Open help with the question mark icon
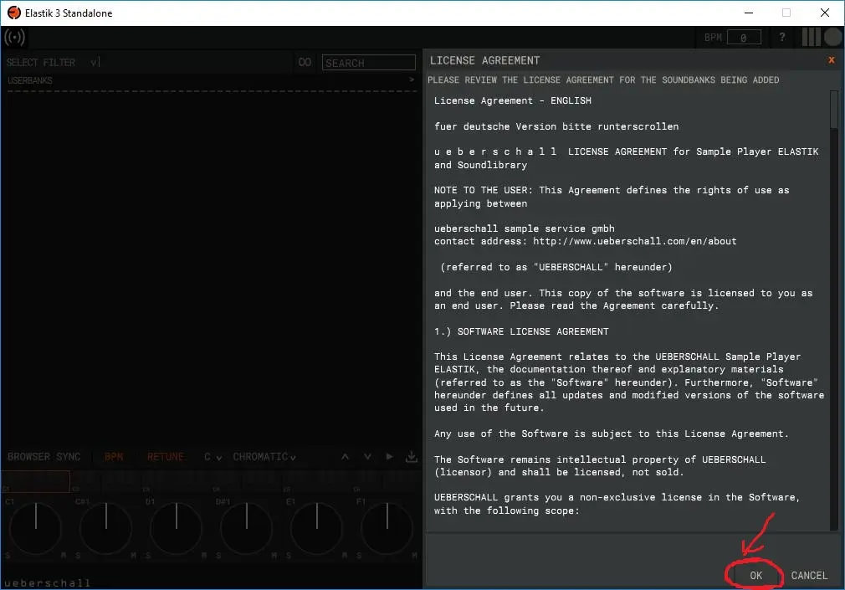This screenshot has height=590, width=845. click(x=782, y=37)
